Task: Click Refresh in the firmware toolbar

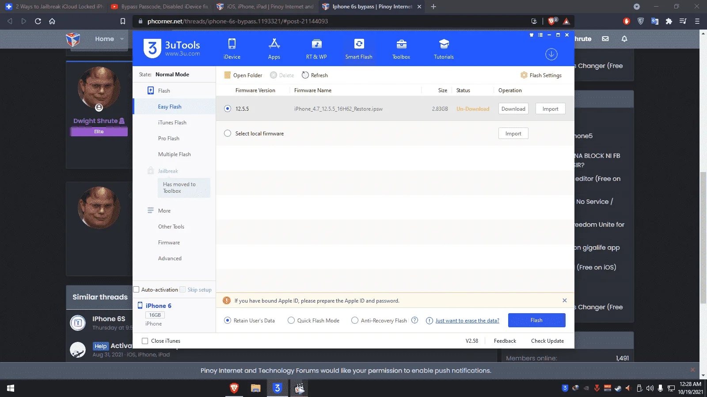Action: 315,75
